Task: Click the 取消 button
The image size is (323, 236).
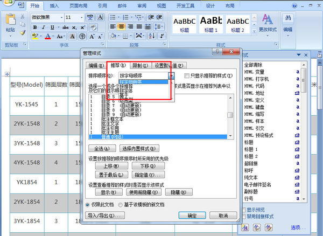Action: click(223, 216)
